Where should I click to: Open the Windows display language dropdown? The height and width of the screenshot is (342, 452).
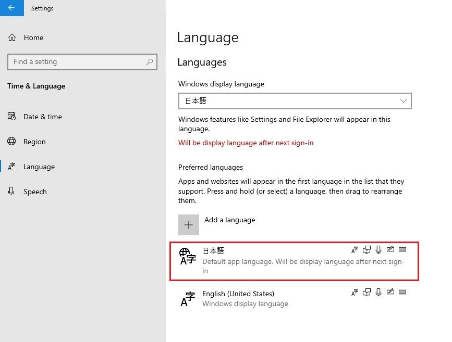coord(295,101)
